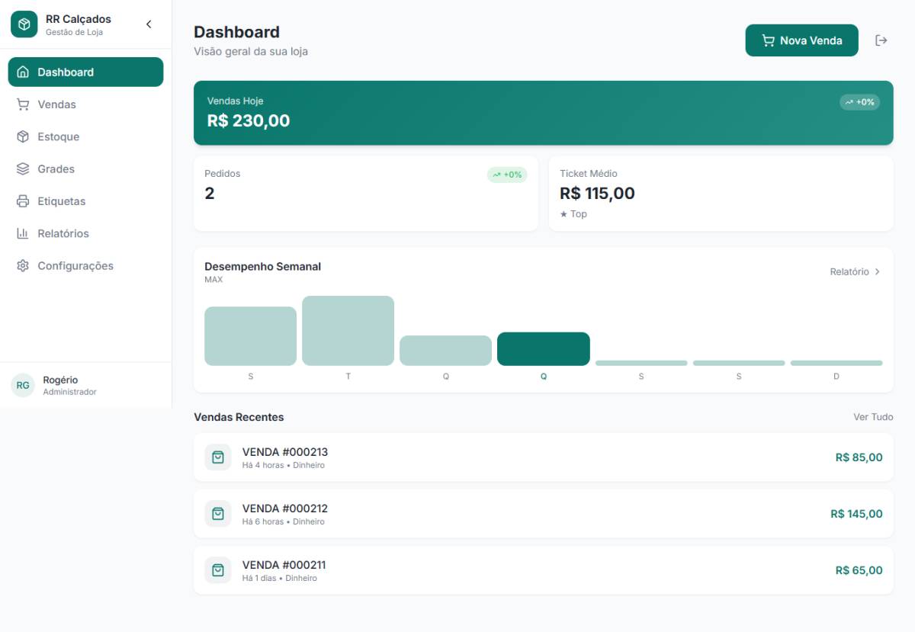Open the Vendas Hoje summary card
915x632 pixels.
pos(544,113)
